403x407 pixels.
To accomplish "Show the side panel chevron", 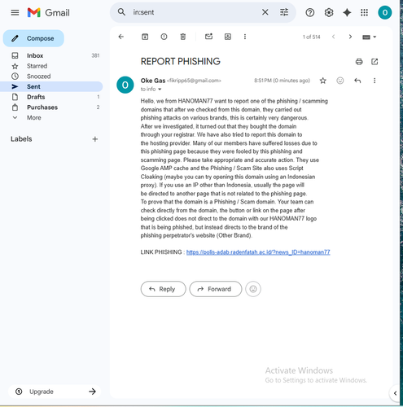I will pos(395,393).
